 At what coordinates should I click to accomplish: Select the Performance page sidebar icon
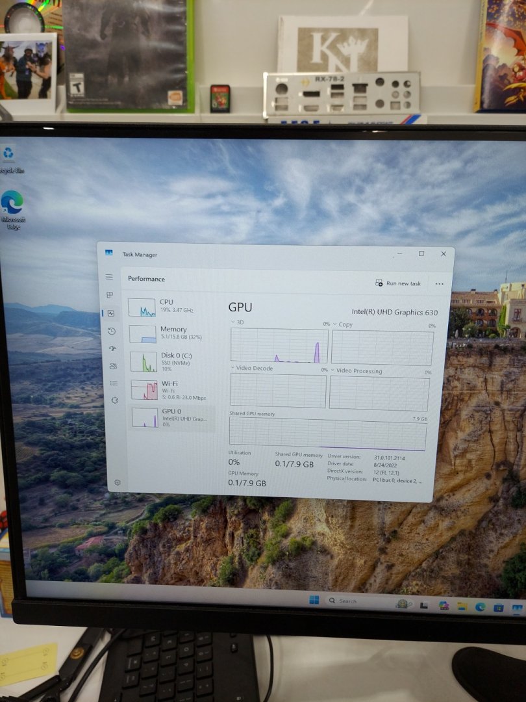[x=110, y=313]
